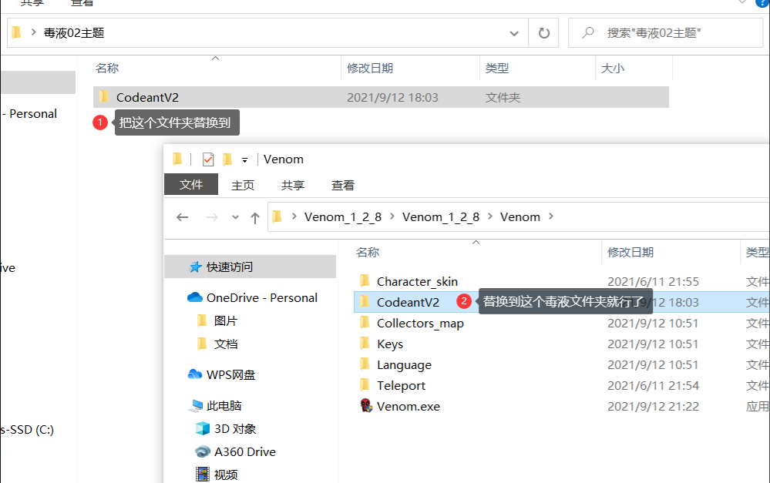Sort Venom window by 名称 column
This screenshot has height=483, width=770.
point(368,253)
